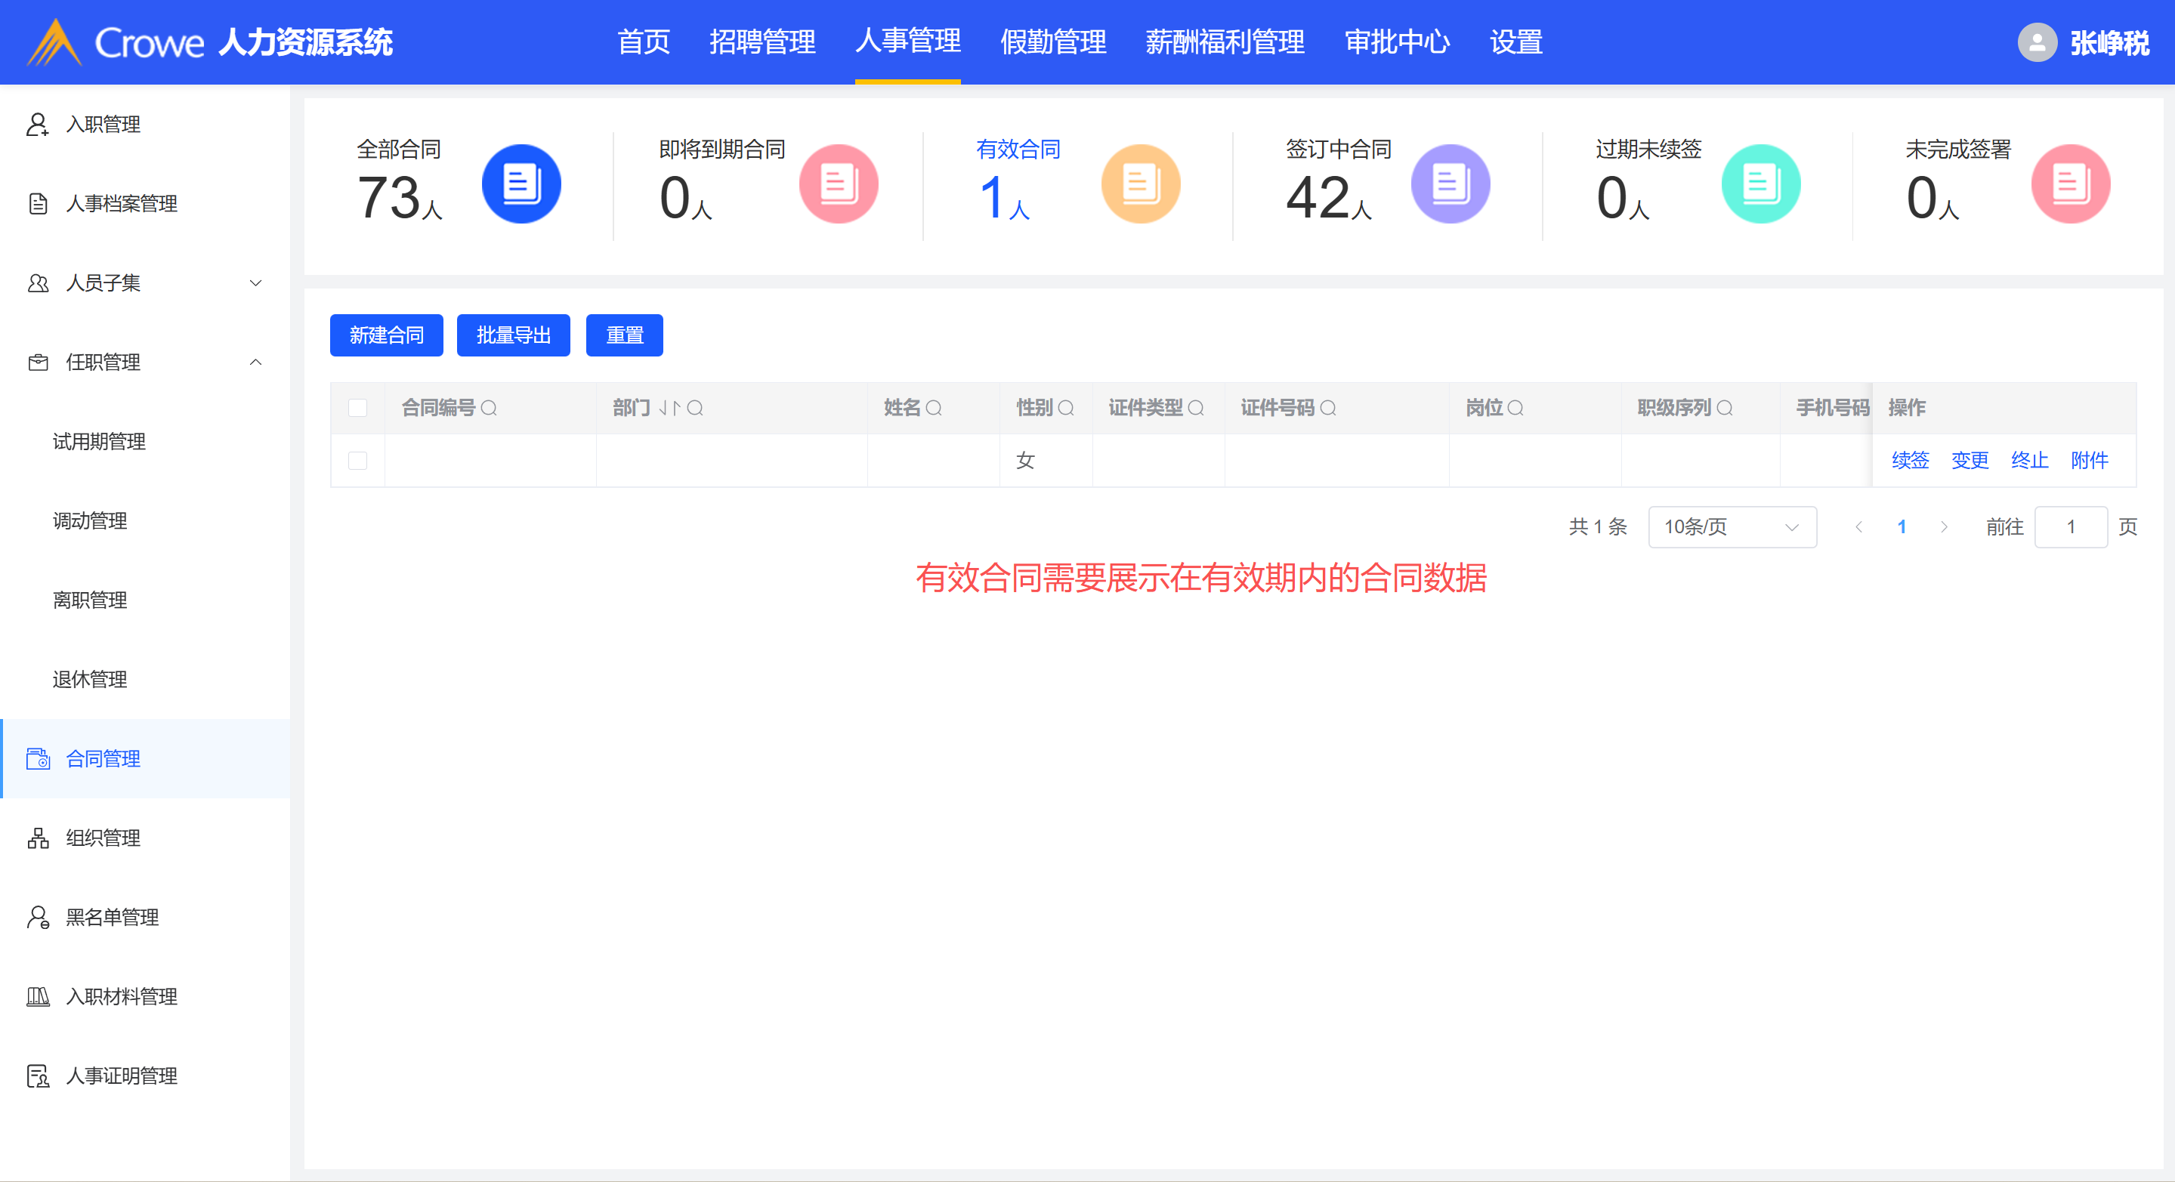
Task: Open 试用期管理 in the sidebar
Action: (x=99, y=442)
